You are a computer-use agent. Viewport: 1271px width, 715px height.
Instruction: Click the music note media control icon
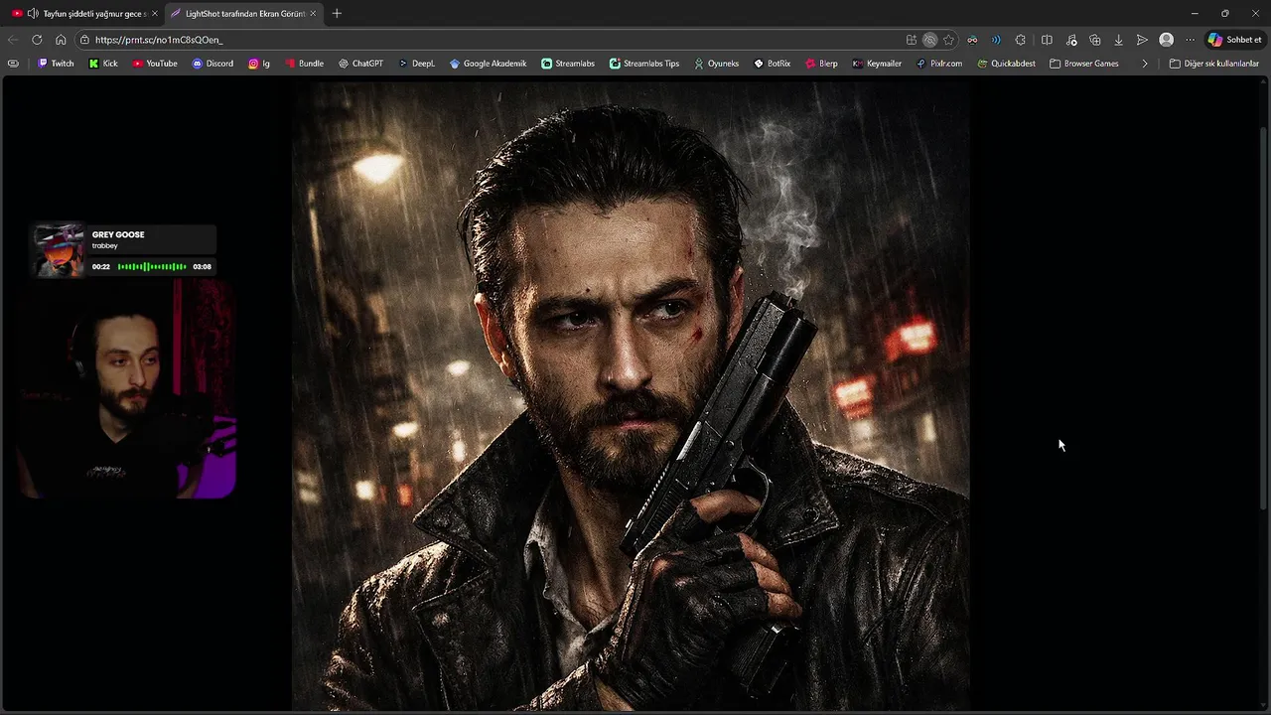coord(1071,40)
